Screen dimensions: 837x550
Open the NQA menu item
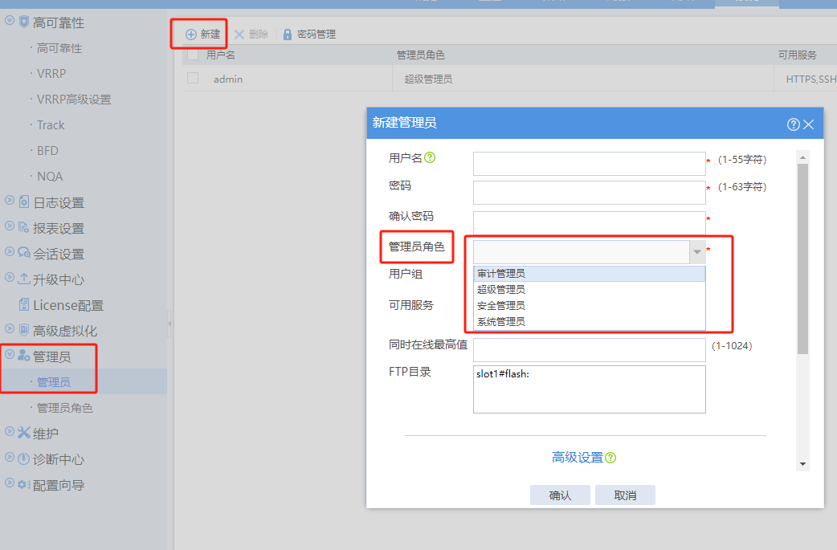(50, 176)
